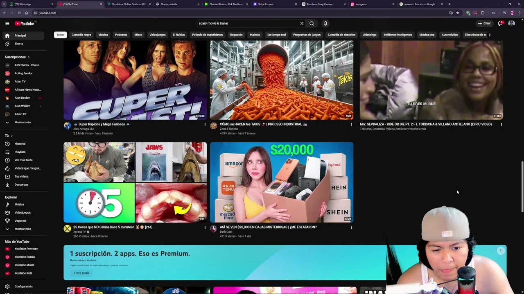Click the page vertical scrollbar
This screenshot has width=524, height=294.
click(x=522, y=187)
